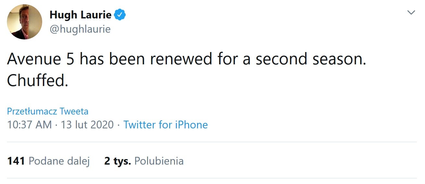This screenshot has height=184, width=425.
Task: Click the 10:37 AM timestamp
Action: (29, 125)
